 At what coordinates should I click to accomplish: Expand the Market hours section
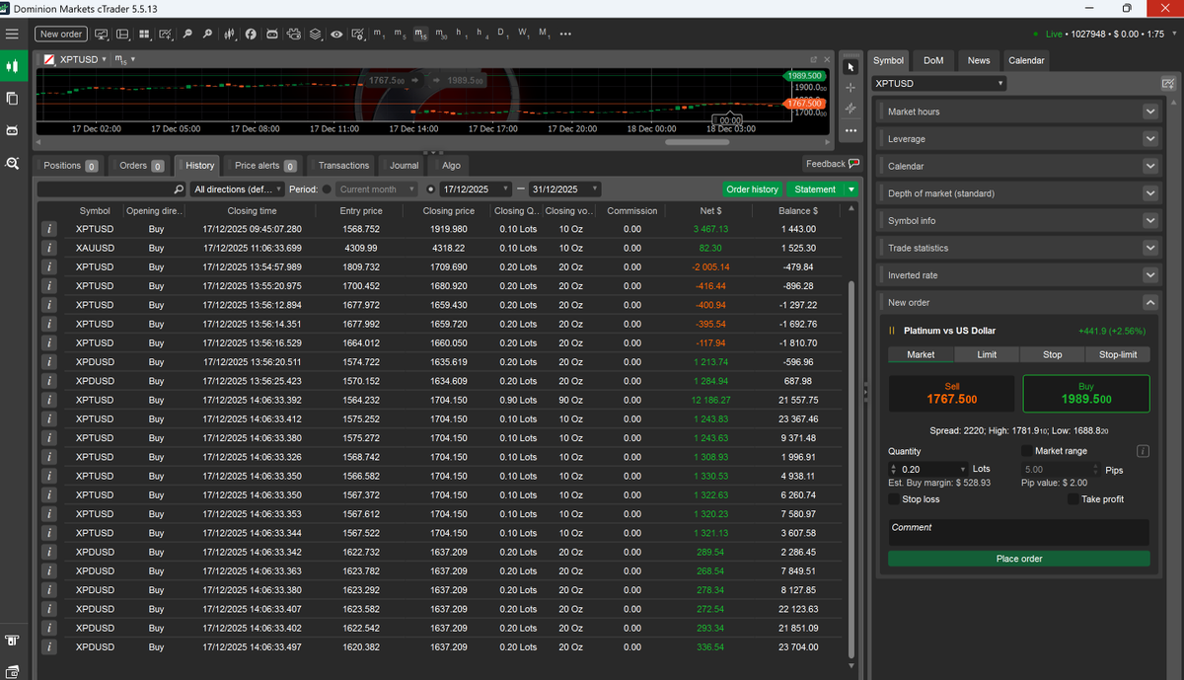[x=1018, y=111]
